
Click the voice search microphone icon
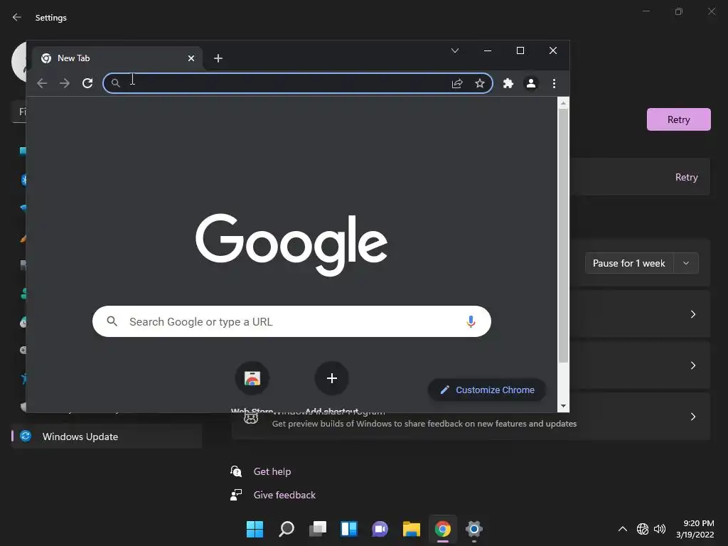pyautogui.click(x=471, y=321)
